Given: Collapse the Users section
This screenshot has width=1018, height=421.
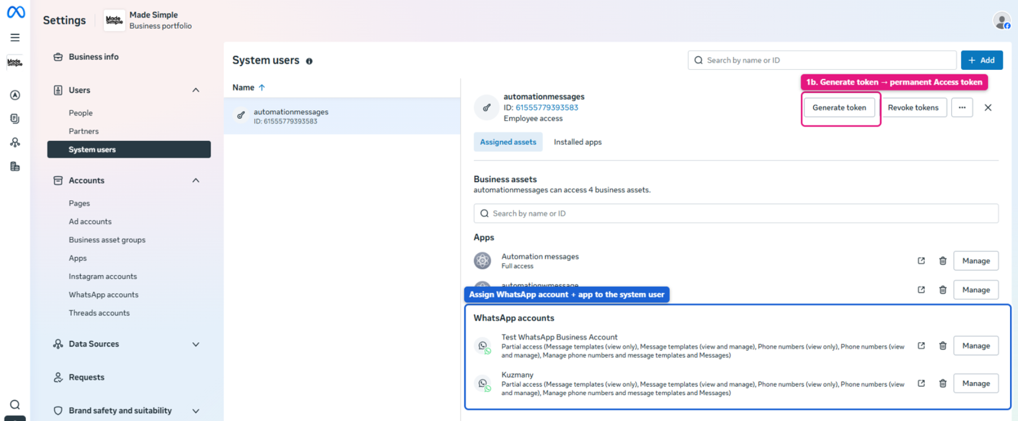Looking at the screenshot, I should point(196,90).
